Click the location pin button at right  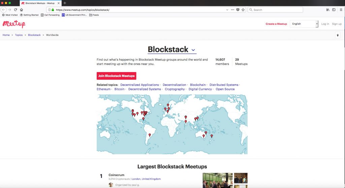coord(338,35)
